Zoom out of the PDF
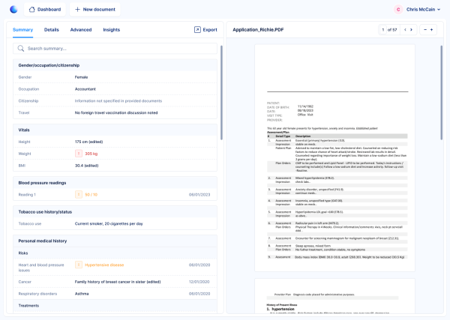The image size is (450, 320). (x=425, y=30)
